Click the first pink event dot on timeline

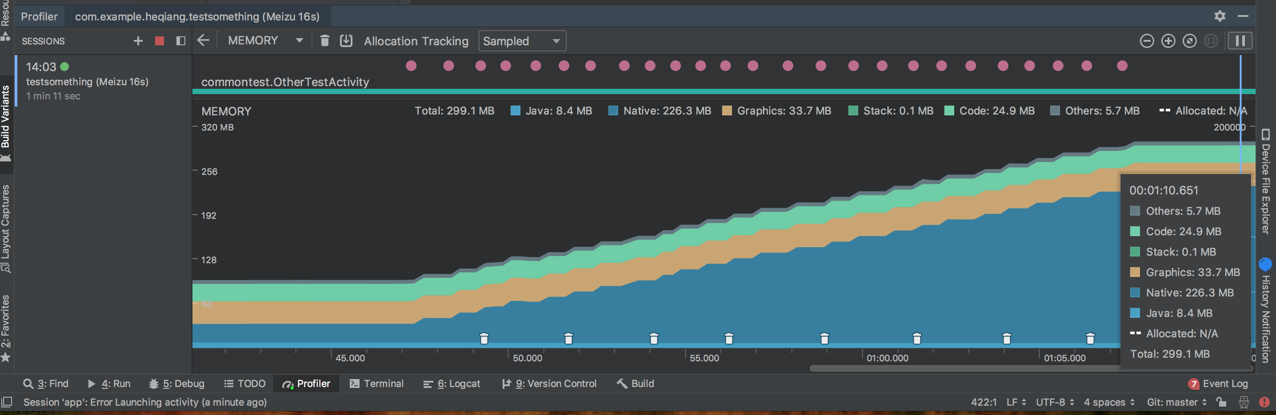pyautogui.click(x=411, y=66)
